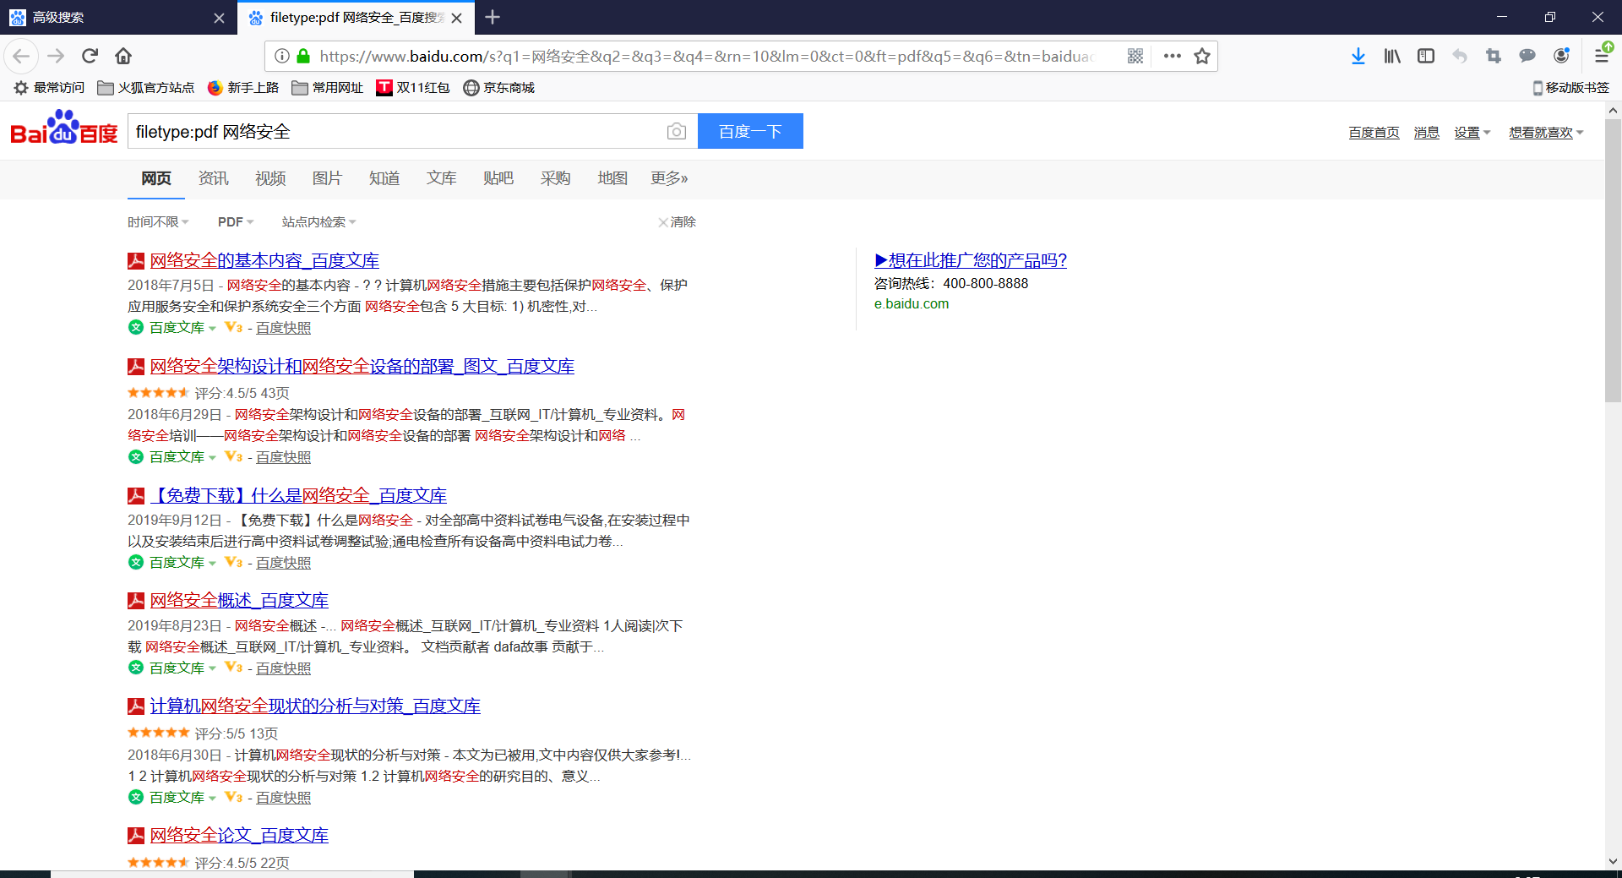Viewport: 1622px width, 878px height.
Task: Clear the search filters with 清除
Action: coord(678,222)
